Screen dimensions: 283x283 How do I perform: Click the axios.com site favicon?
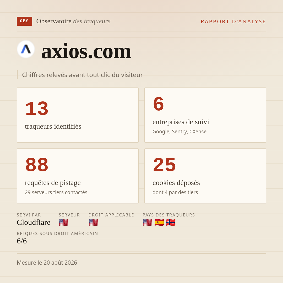click(x=26, y=49)
